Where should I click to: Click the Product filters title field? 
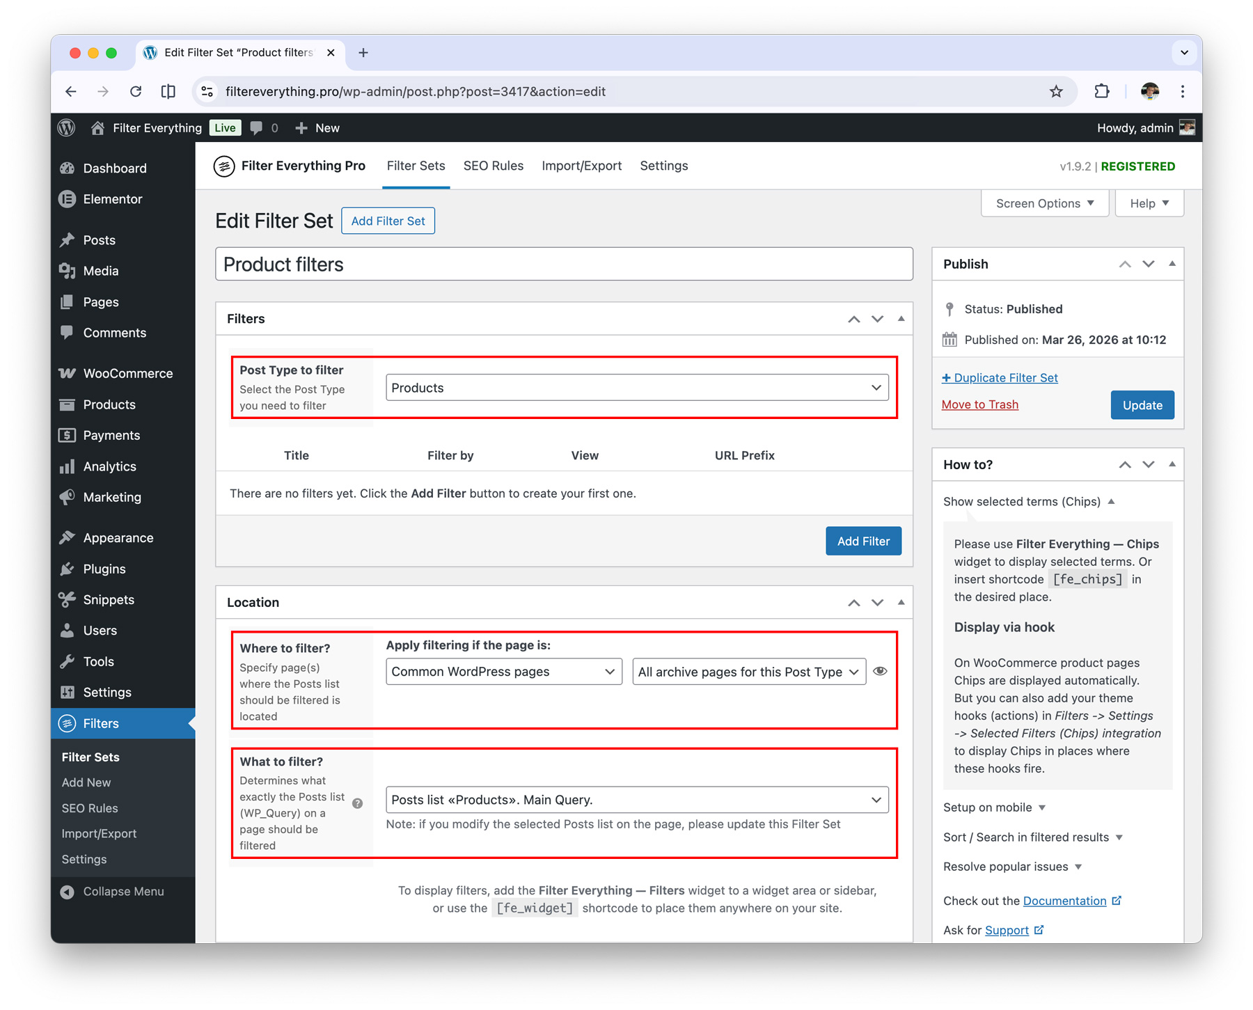pos(564,265)
